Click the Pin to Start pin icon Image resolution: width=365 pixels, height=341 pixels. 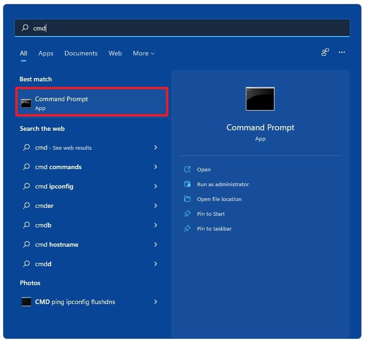click(x=187, y=214)
